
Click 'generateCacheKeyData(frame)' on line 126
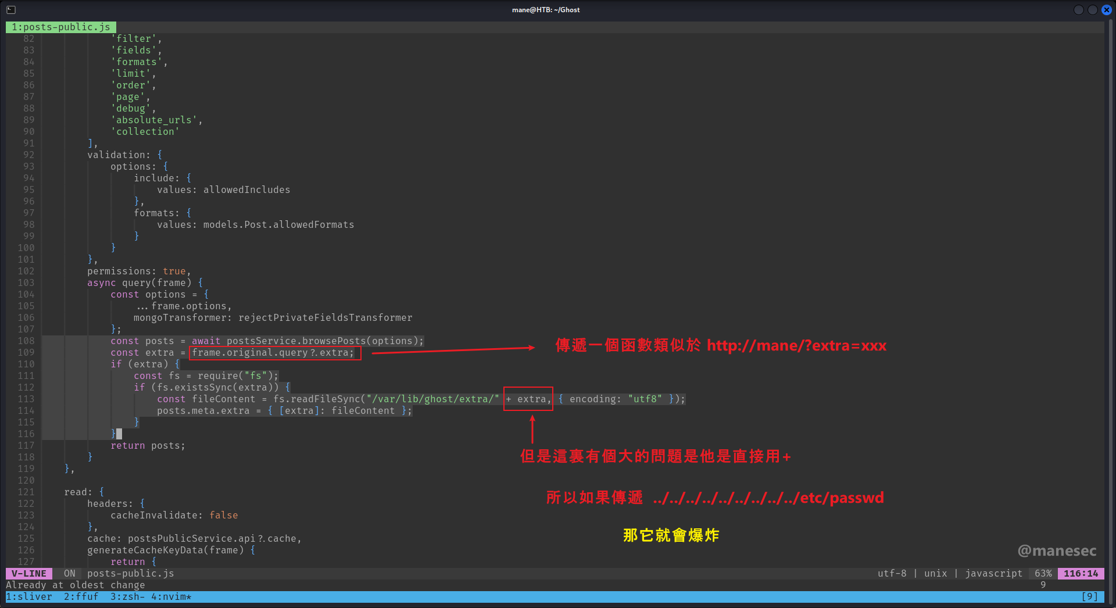tap(166, 550)
